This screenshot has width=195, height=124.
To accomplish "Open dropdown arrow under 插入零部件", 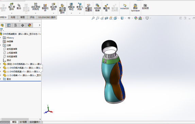I will (12, 13).
